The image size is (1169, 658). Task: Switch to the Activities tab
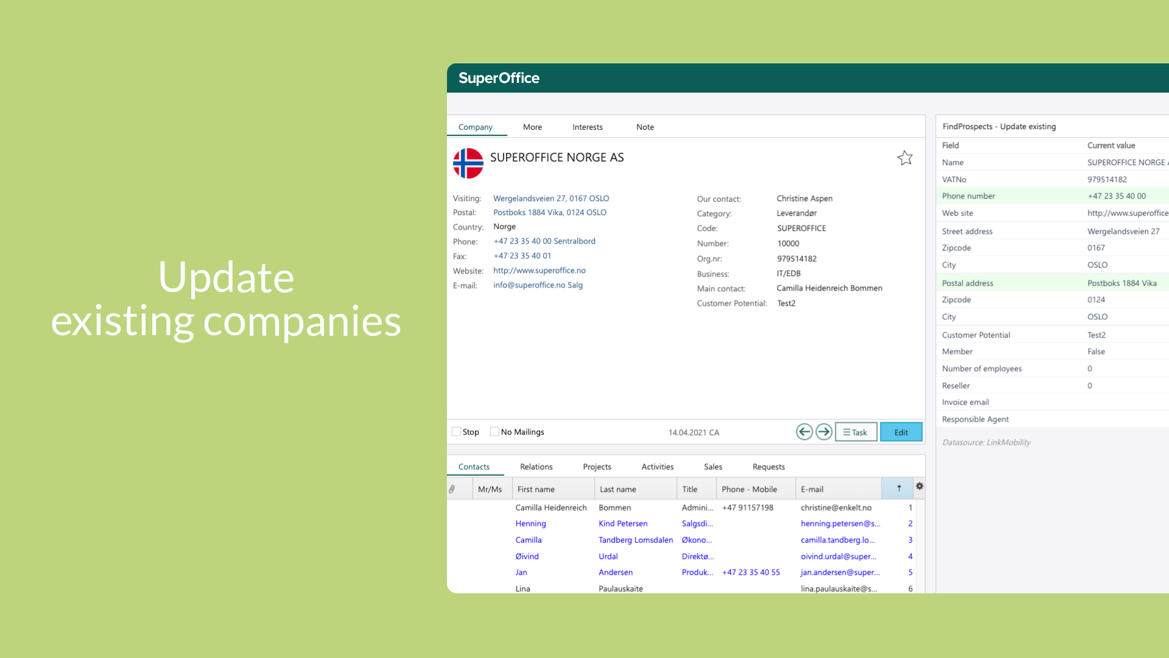[658, 467]
